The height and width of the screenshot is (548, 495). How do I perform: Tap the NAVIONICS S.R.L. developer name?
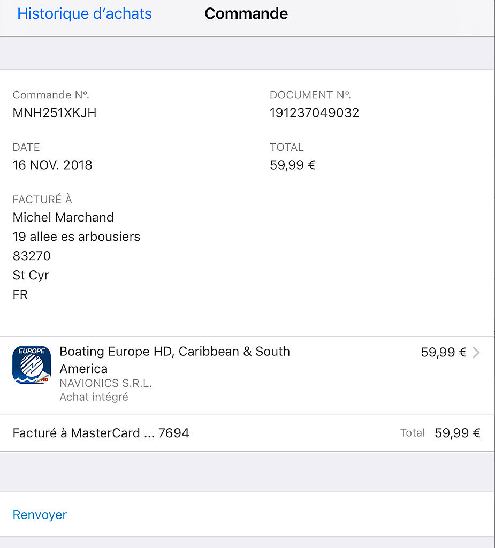click(105, 383)
